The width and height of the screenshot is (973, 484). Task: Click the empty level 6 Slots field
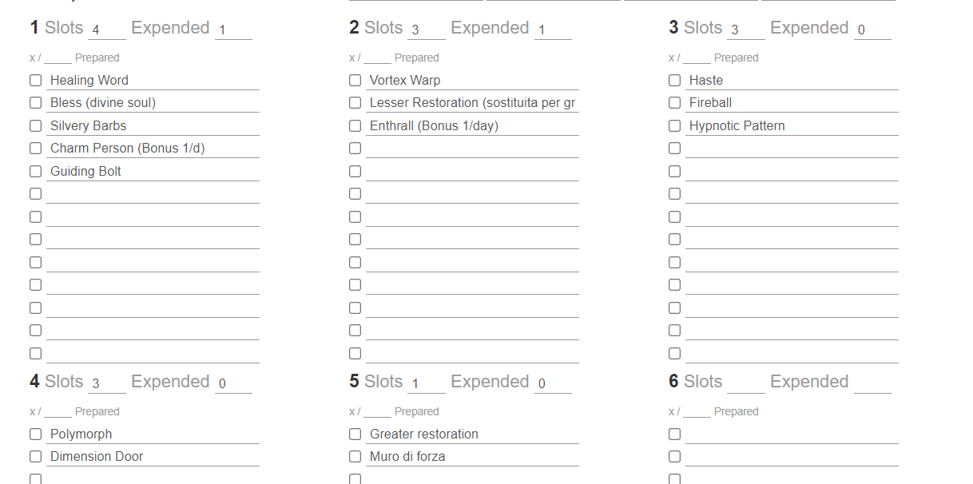(745, 384)
